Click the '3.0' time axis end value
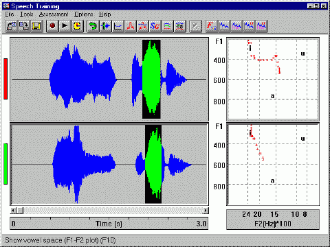 [x=201, y=224]
